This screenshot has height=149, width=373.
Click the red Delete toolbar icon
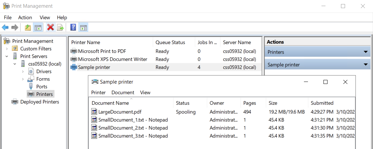tap(51, 28)
